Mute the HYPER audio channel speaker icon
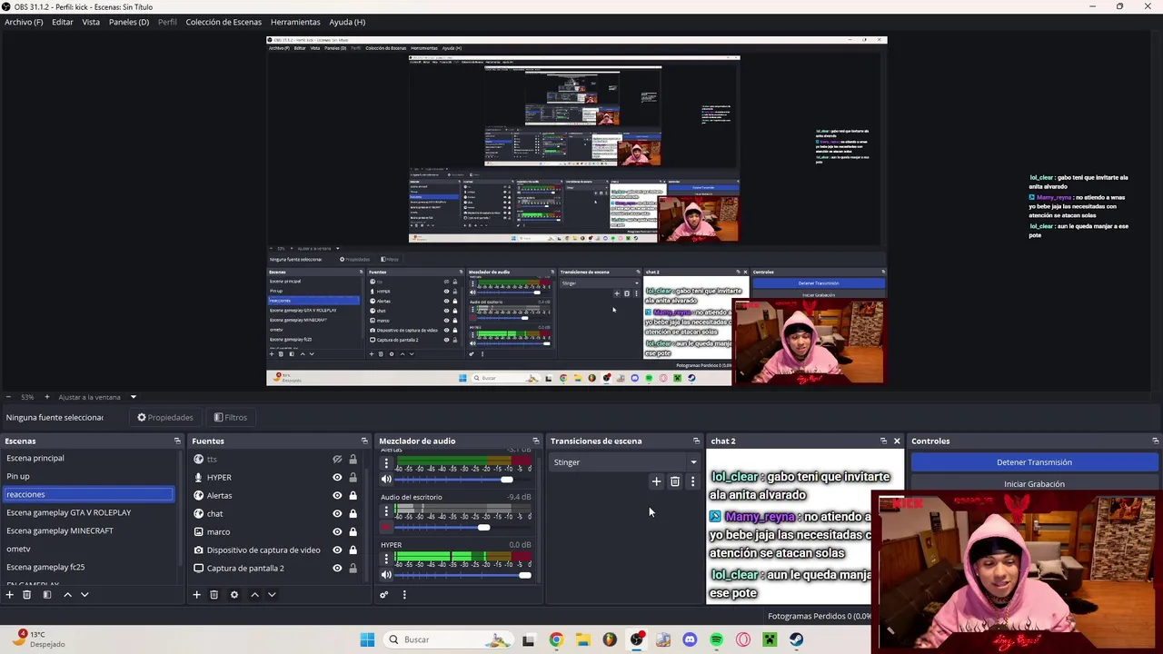 pos(386,574)
